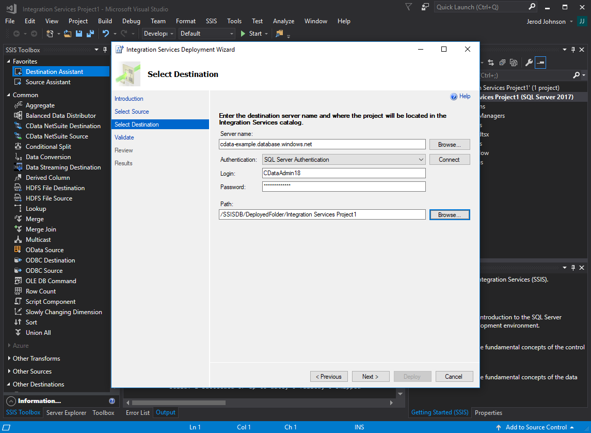Open Properties with the wrench icon
The width and height of the screenshot is (591, 433).
tap(529, 63)
